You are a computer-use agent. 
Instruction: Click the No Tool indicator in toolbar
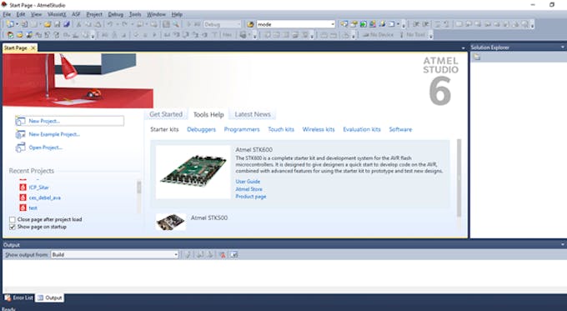(412, 35)
